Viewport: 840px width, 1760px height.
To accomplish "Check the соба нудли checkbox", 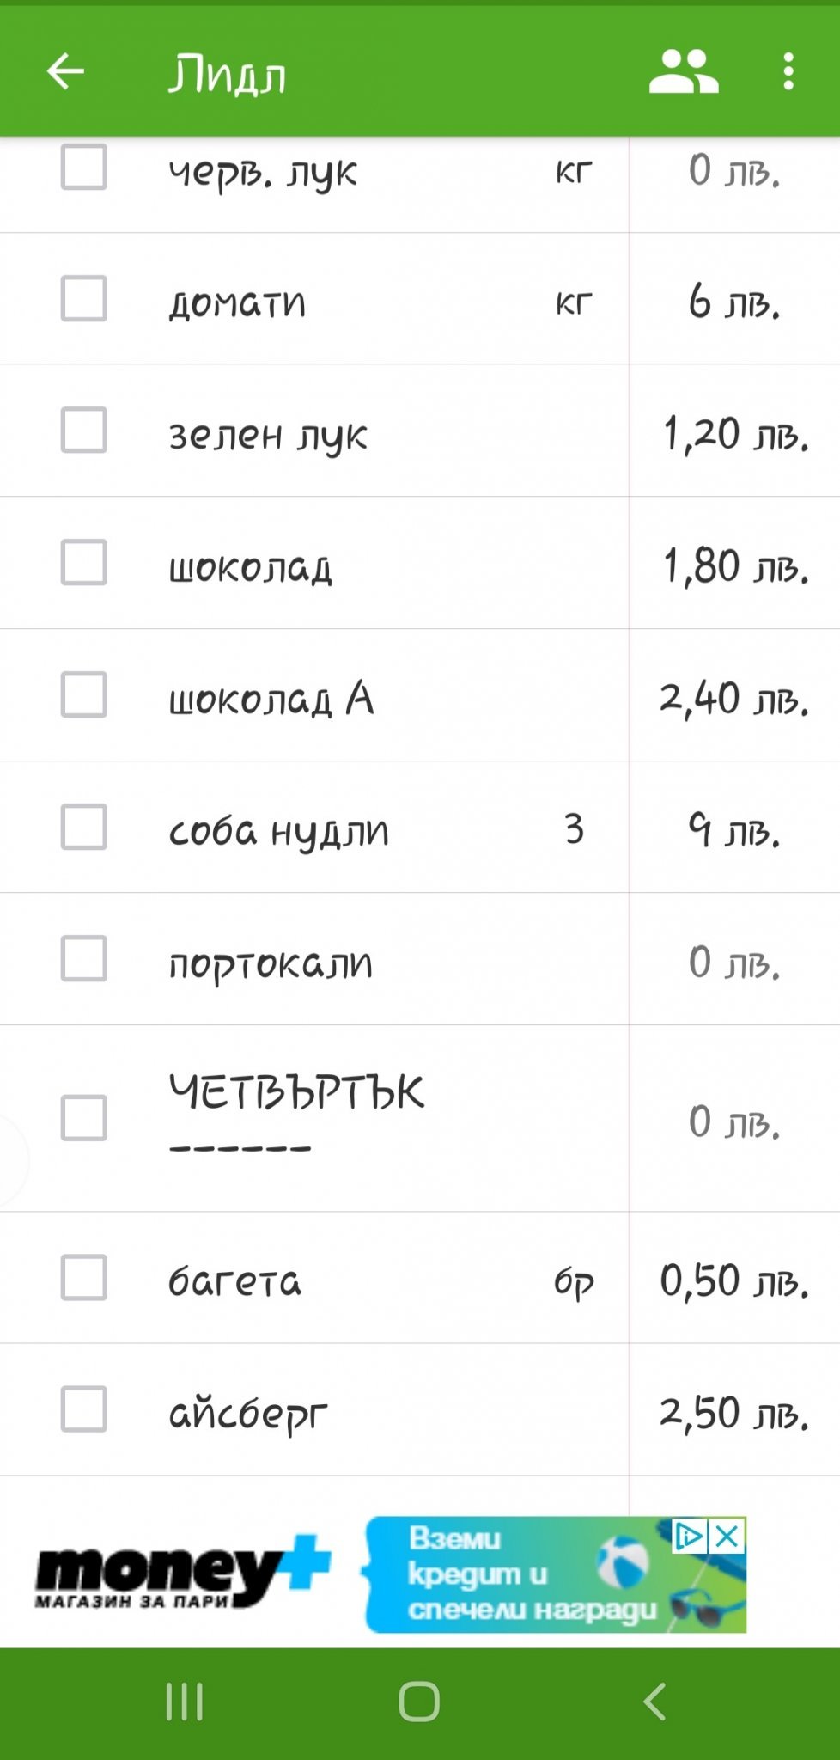I will click(84, 828).
